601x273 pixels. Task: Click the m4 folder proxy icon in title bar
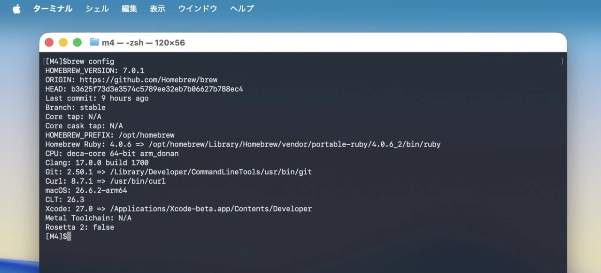pos(94,42)
